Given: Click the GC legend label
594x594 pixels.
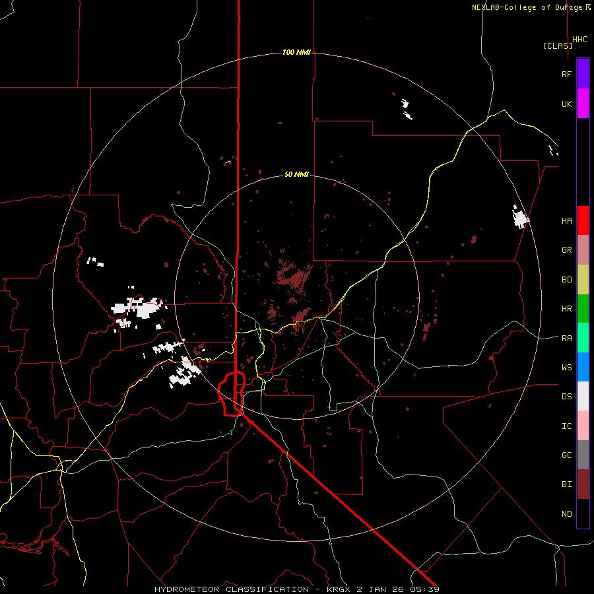Looking at the screenshot, I should click(x=566, y=455).
